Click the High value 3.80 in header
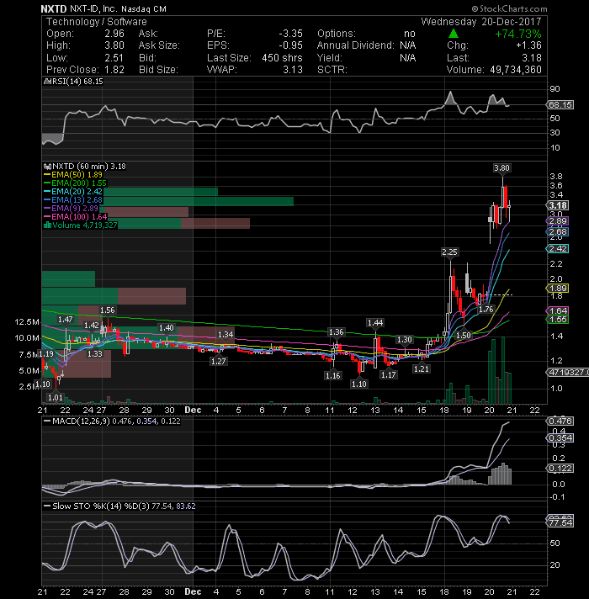Image resolution: width=589 pixels, height=599 pixels. coord(114,45)
